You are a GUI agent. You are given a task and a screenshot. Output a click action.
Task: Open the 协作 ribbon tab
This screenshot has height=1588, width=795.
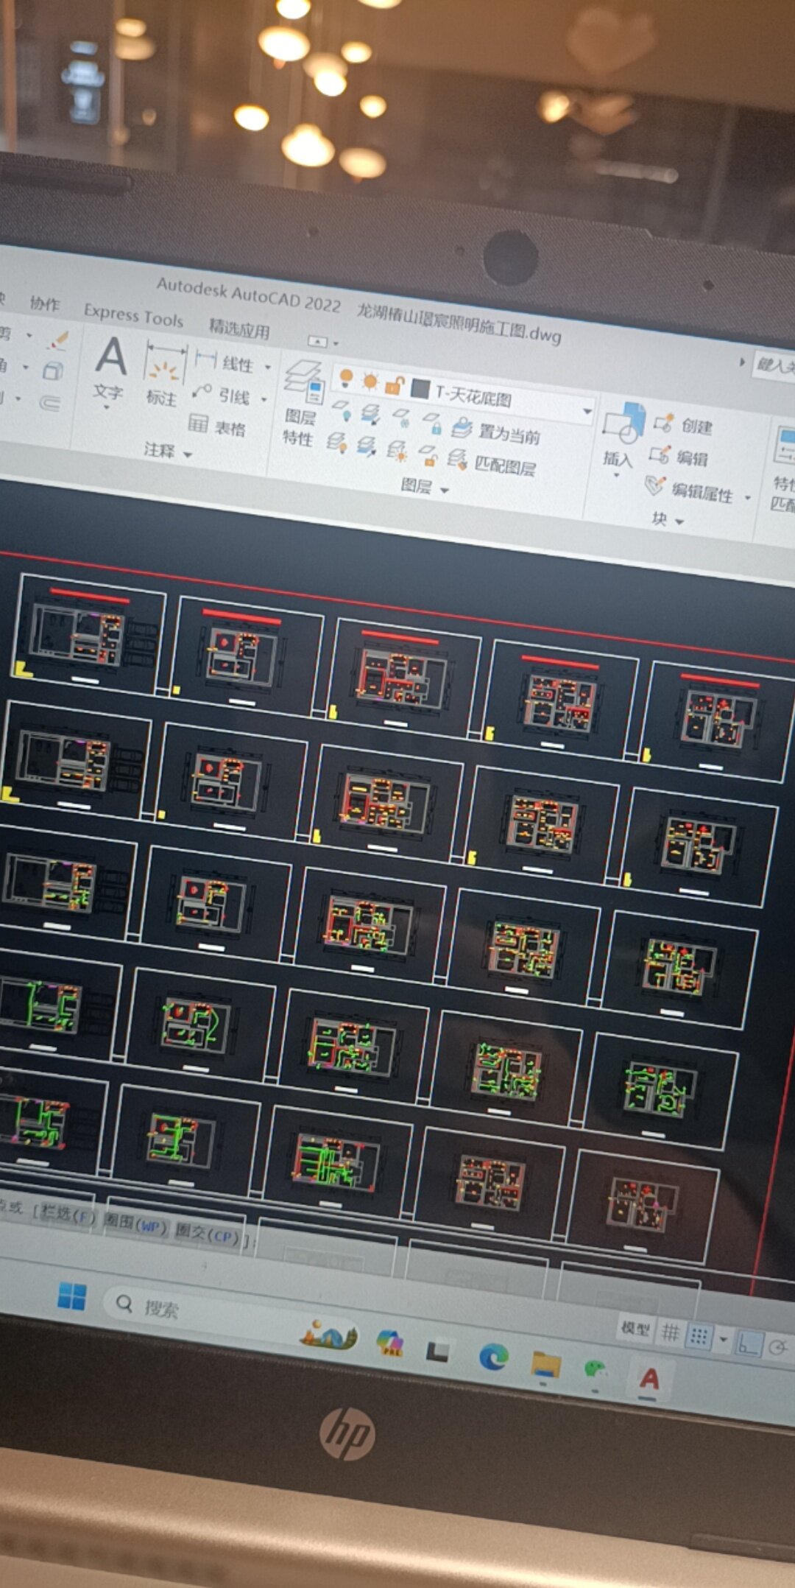coord(45,303)
